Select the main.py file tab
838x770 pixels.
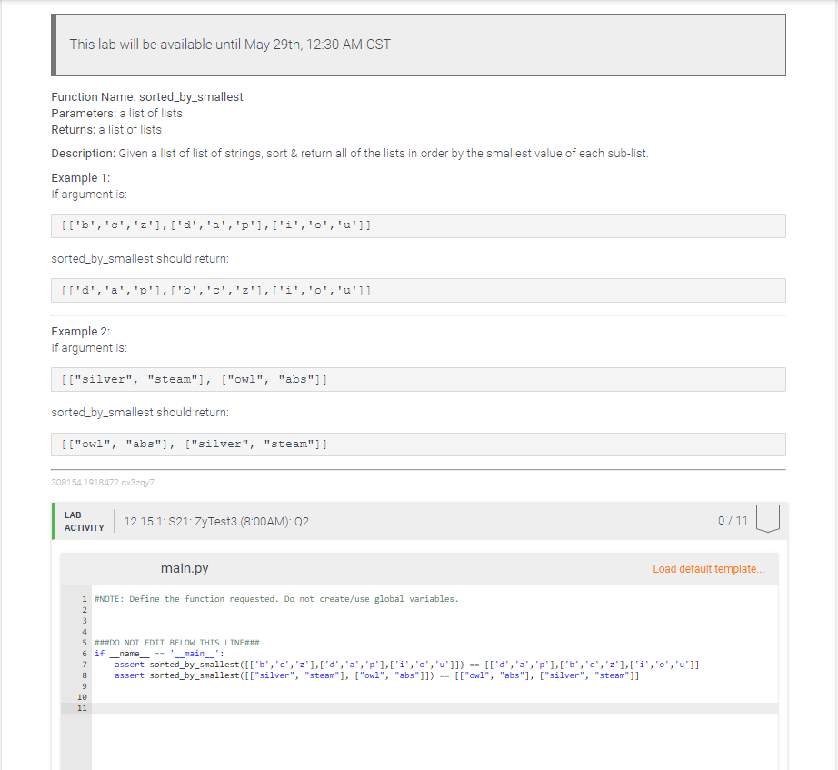186,567
